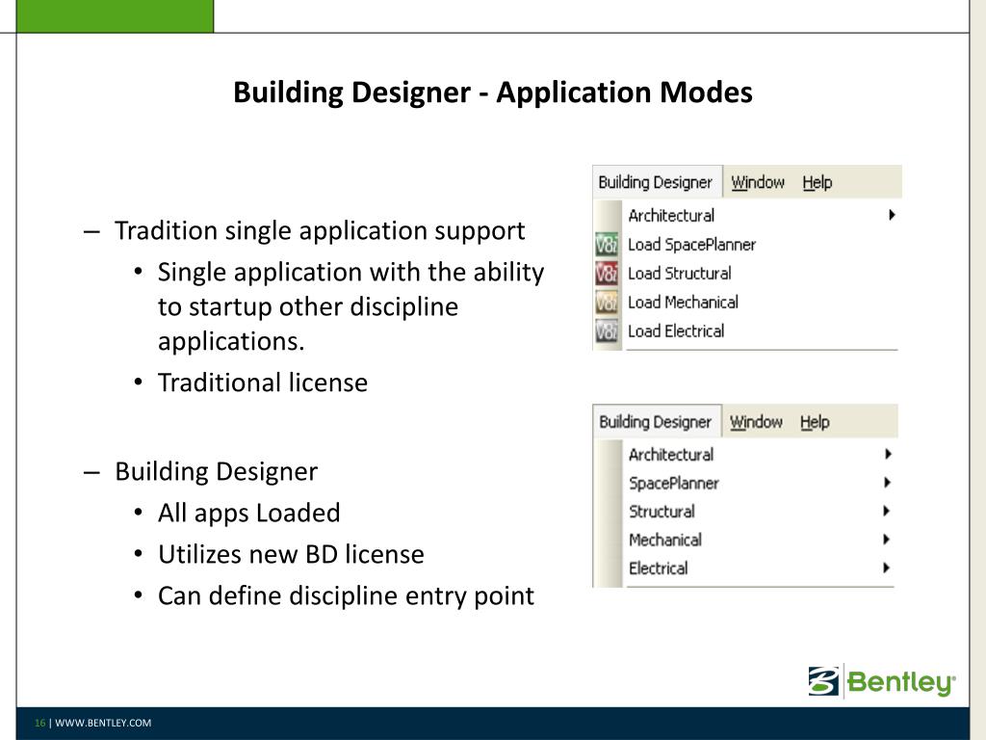Open Window menu in lower menu bar

pyautogui.click(x=756, y=422)
